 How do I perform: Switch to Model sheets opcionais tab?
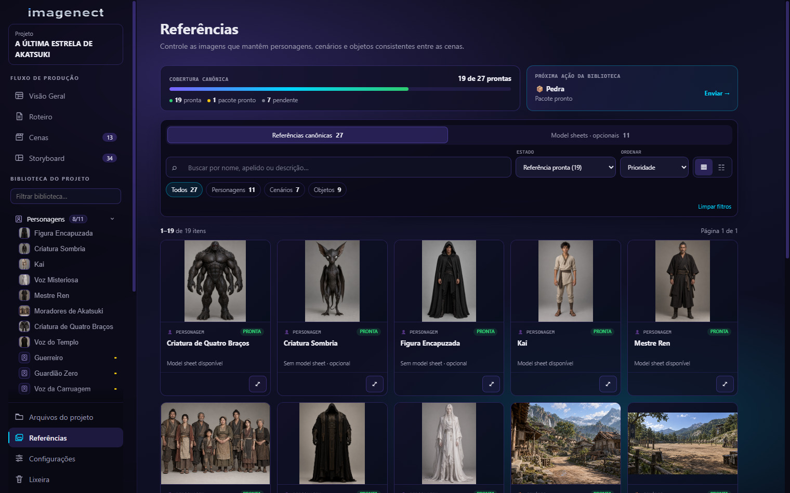click(x=590, y=135)
